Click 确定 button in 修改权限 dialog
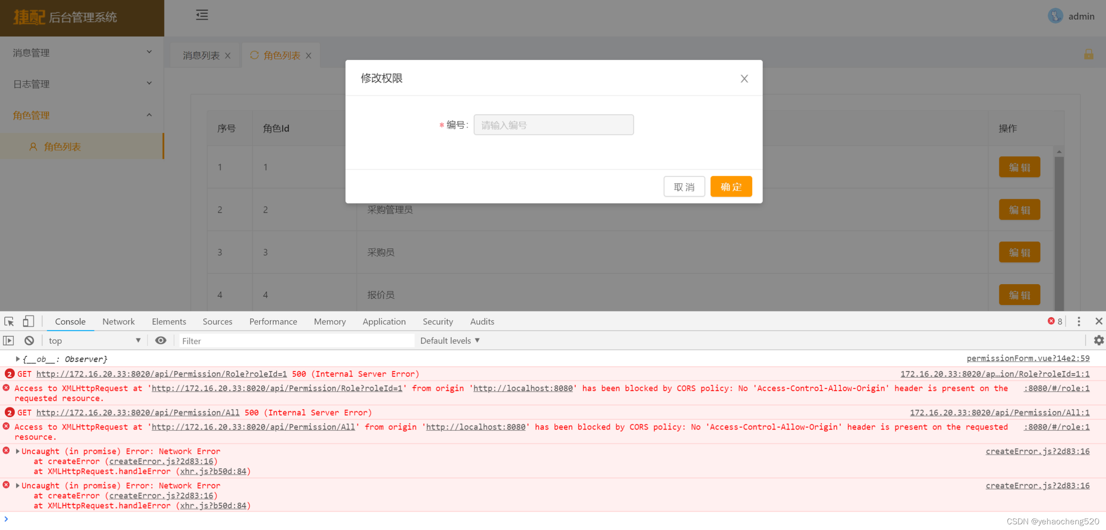 coord(732,186)
